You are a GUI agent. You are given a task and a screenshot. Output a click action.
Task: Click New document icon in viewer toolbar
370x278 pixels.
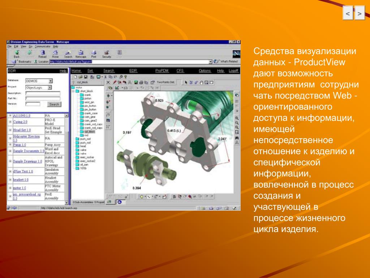click(x=76, y=77)
